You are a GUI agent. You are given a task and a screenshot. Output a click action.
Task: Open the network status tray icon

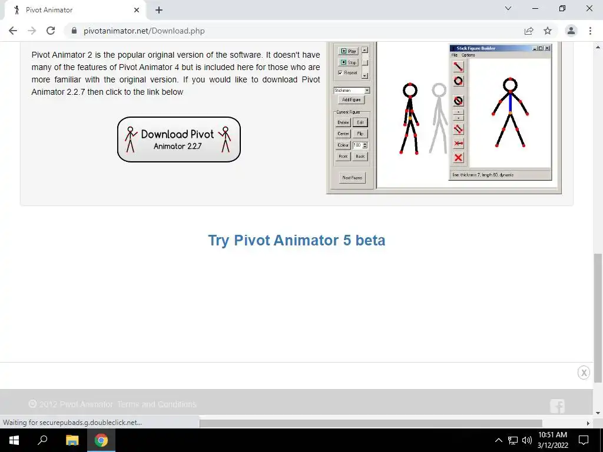[513, 440]
